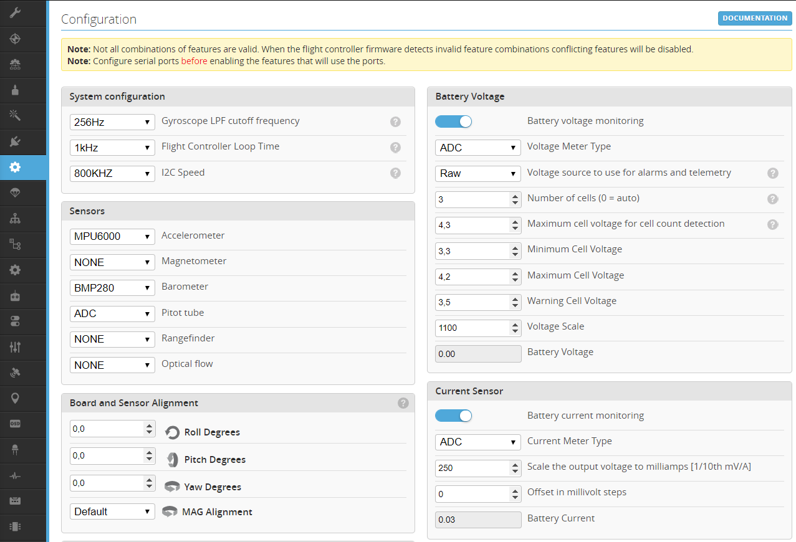Click the Roll Degrees input field
The image size is (796, 542).
[107, 429]
